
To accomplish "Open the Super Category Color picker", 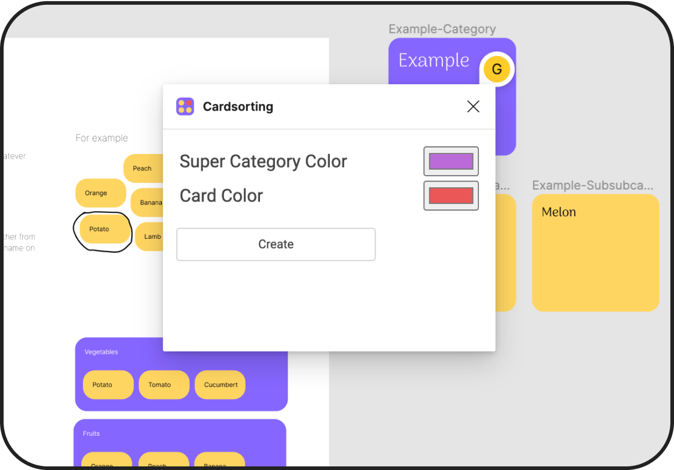I will point(451,161).
